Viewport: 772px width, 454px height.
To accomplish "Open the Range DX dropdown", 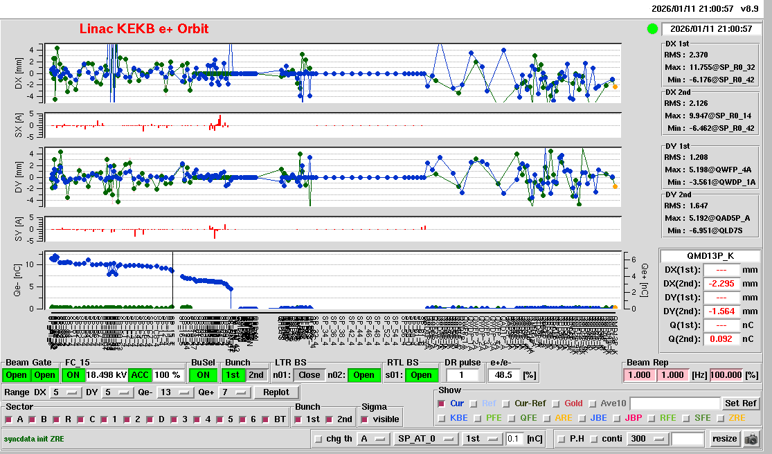I will tap(64, 392).
